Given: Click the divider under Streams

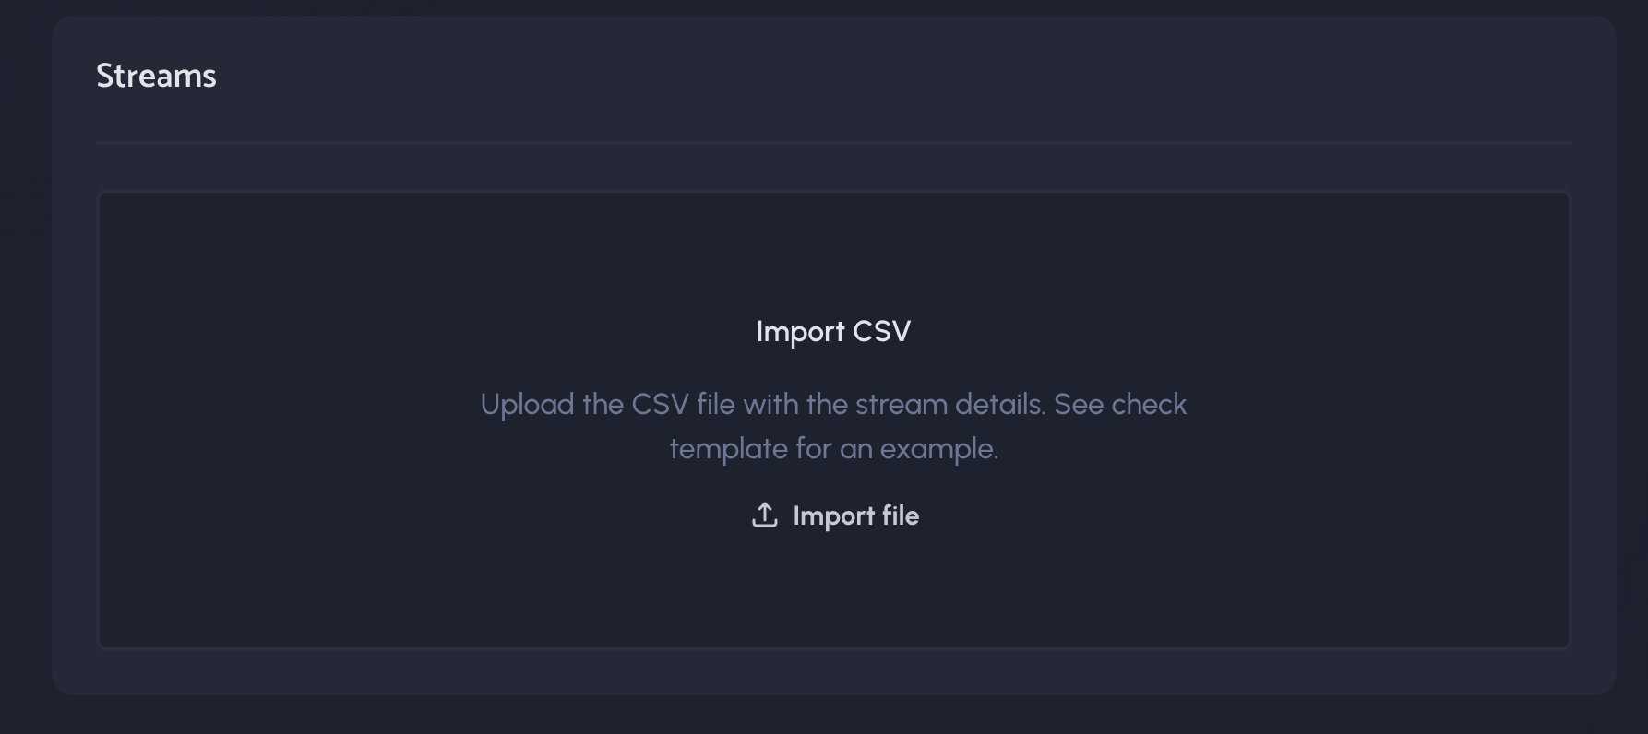Looking at the screenshot, I should coord(833,143).
